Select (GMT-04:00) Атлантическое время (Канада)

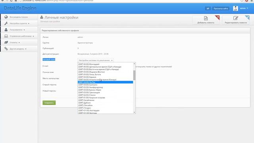(105, 80)
